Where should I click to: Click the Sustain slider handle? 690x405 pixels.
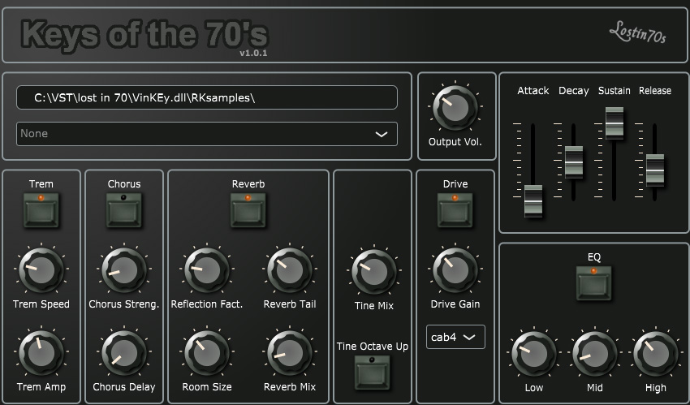click(615, 123)
